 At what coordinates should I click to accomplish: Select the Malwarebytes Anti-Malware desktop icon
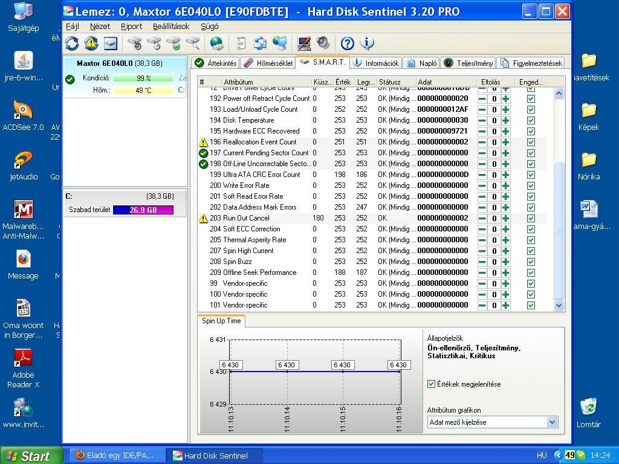tap(24, 219)
